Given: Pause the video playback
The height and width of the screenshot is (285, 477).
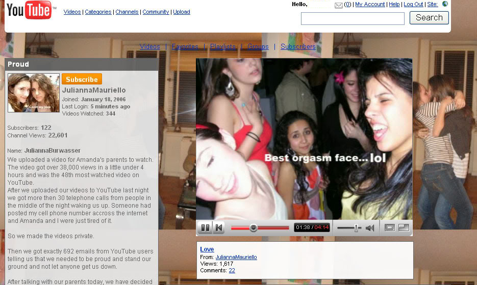Looking at the screenshot, I should click(x=205, y=228).
